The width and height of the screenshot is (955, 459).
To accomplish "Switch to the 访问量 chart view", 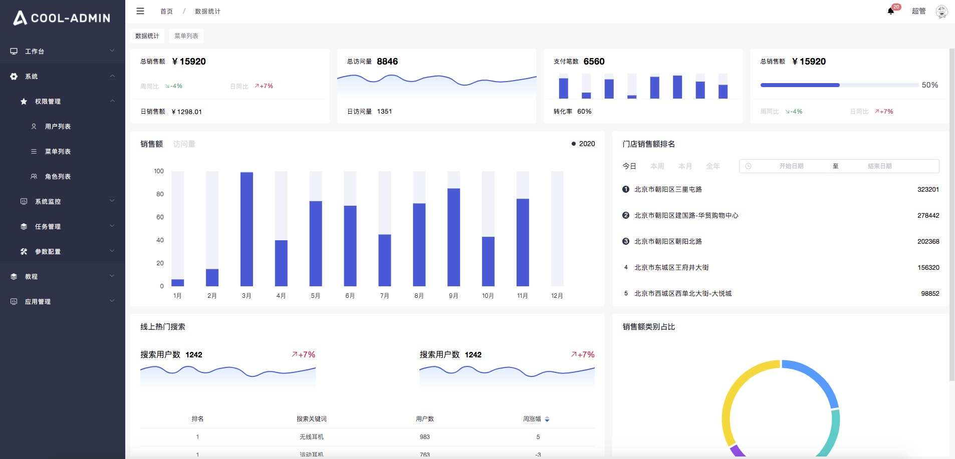I will point(184,144).
